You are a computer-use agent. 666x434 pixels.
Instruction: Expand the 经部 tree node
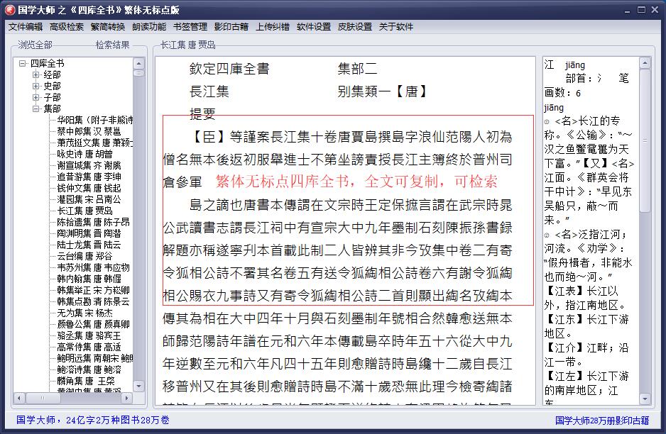coord(36,74)
